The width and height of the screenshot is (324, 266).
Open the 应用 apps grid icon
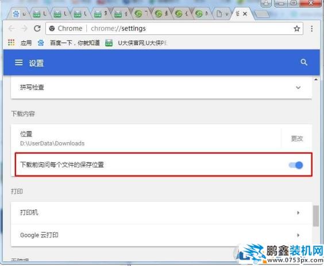coord(11,42)
